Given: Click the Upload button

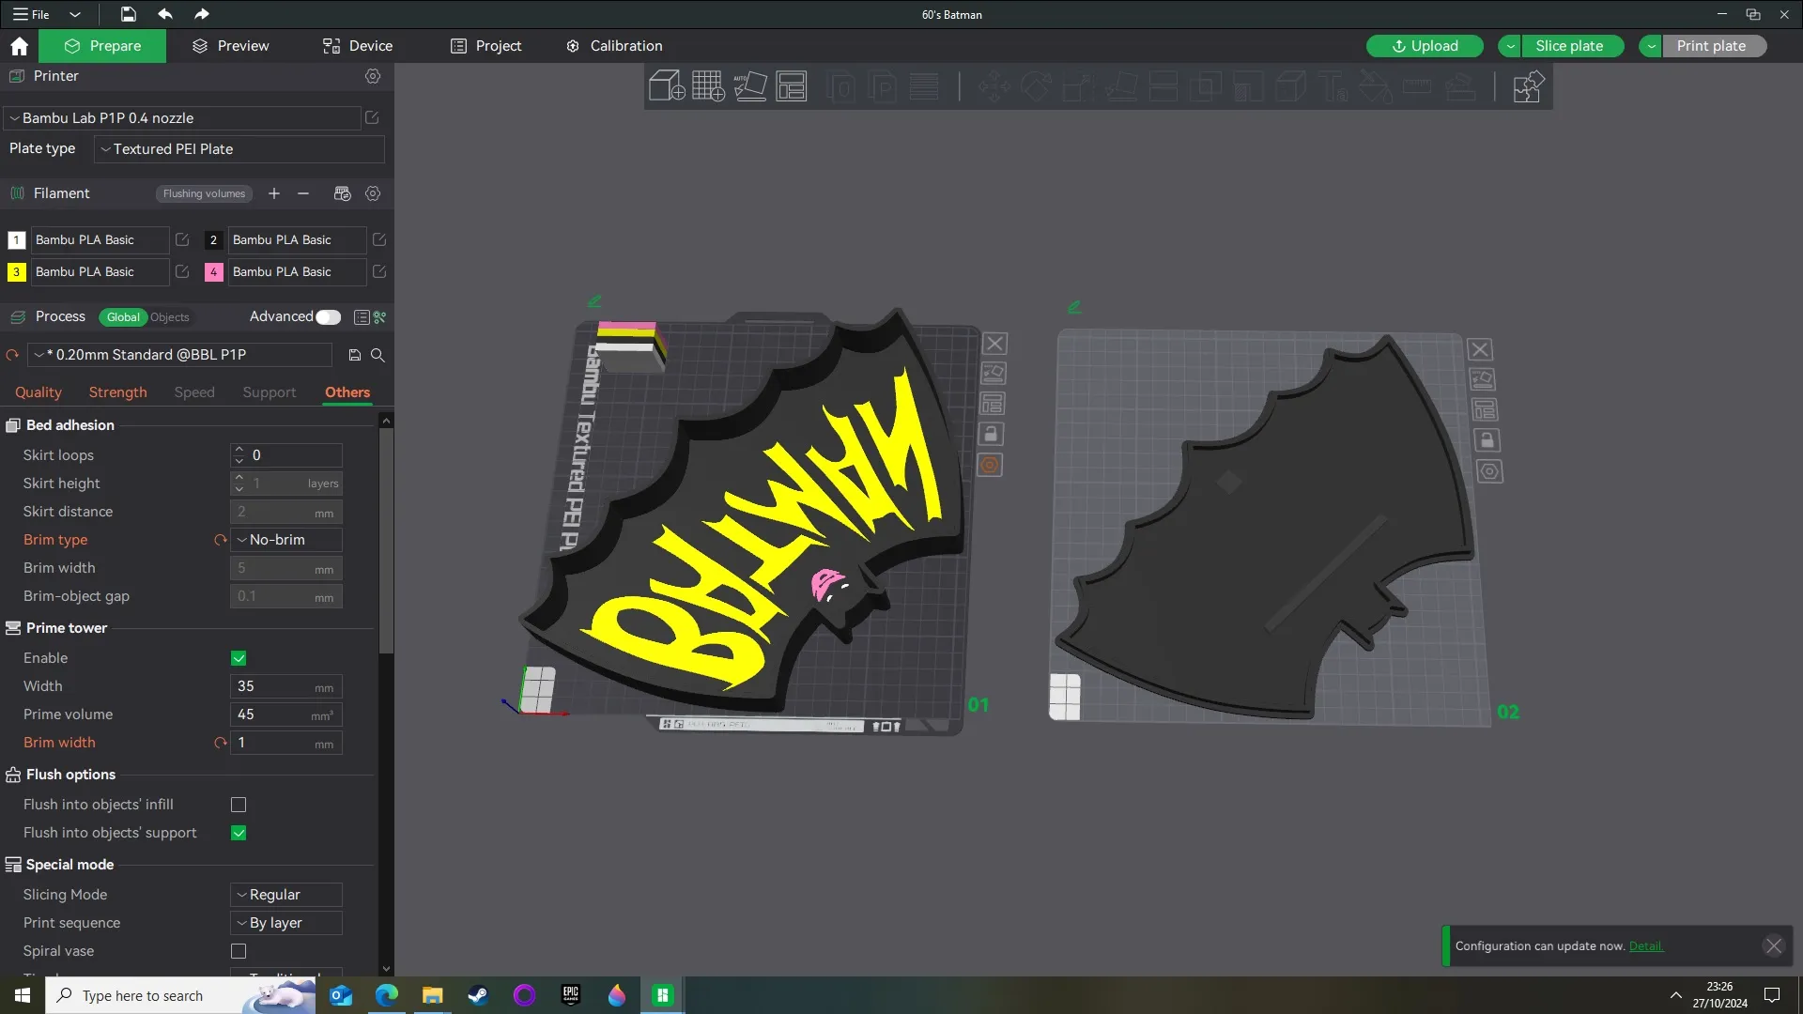Looking at the screenshot, I should 1425,46.
